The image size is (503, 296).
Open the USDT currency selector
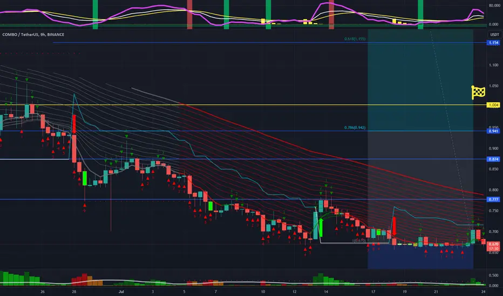[494, 34]
